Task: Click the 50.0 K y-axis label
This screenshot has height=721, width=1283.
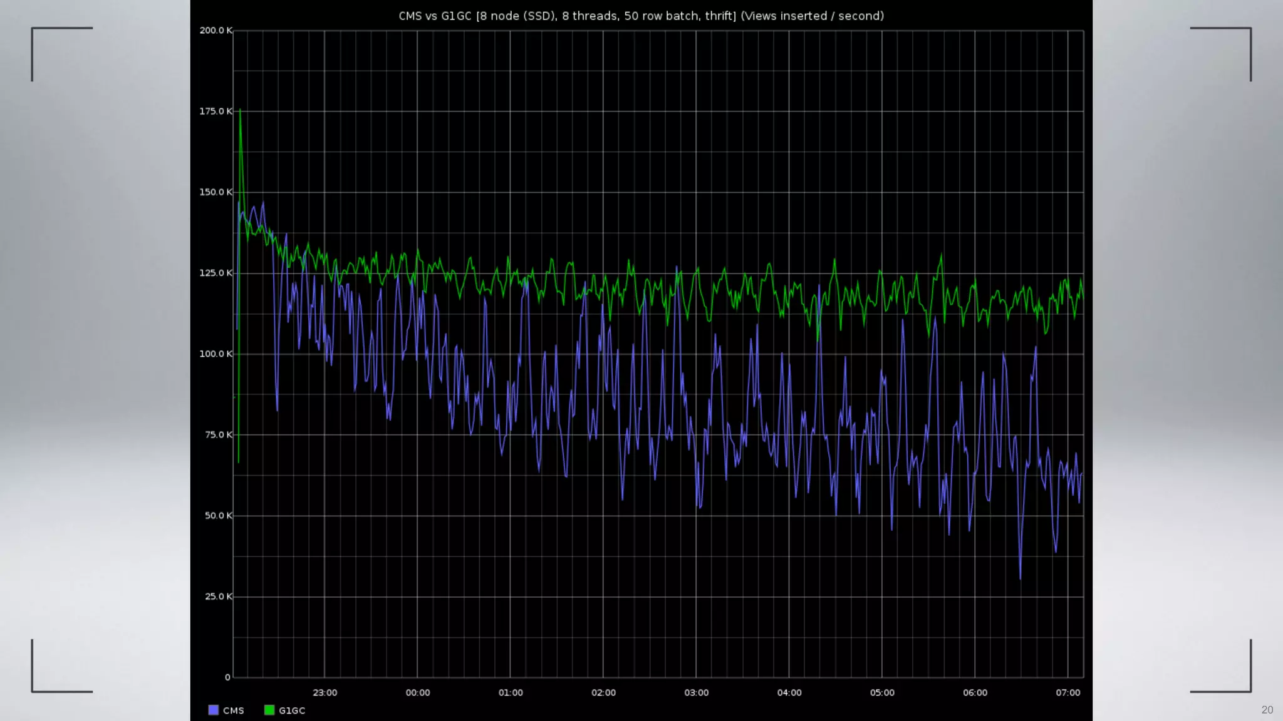Action: point(218,516)
